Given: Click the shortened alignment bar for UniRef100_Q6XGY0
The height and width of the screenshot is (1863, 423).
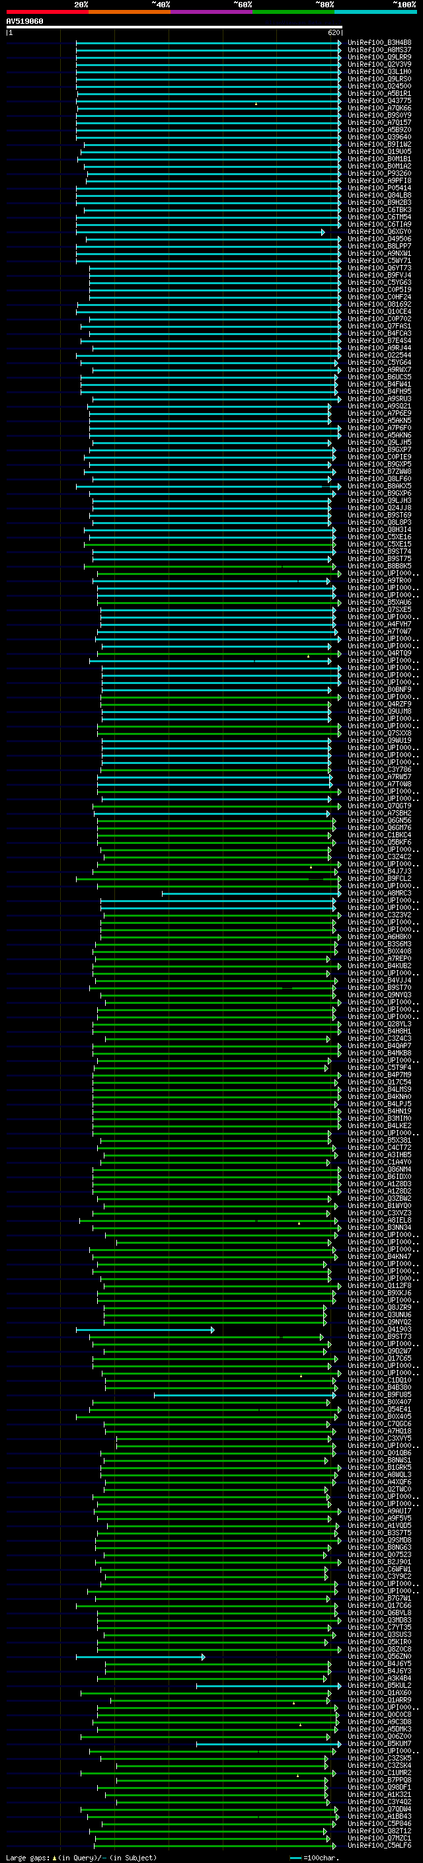Looking at the screenshot, I should click(x=200, y=232).
